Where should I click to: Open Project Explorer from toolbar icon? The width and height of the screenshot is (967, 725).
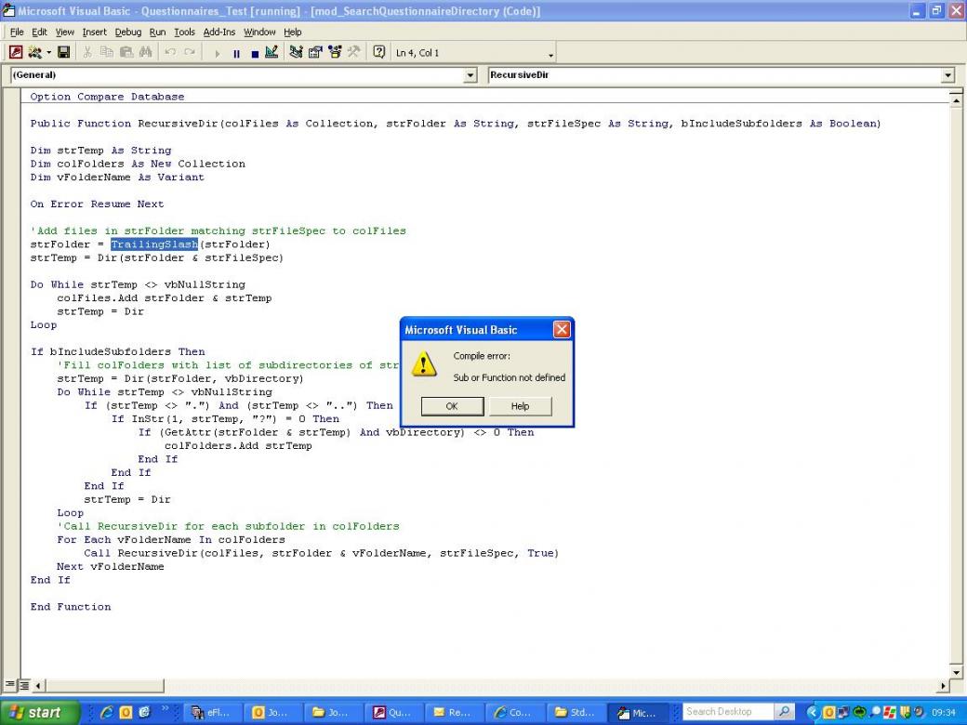[296, 52]
